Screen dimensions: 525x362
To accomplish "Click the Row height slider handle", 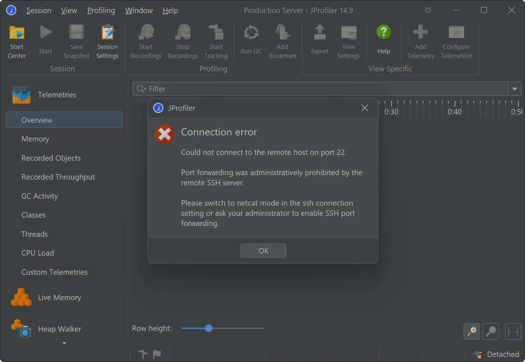I will [x=209, y=328].
